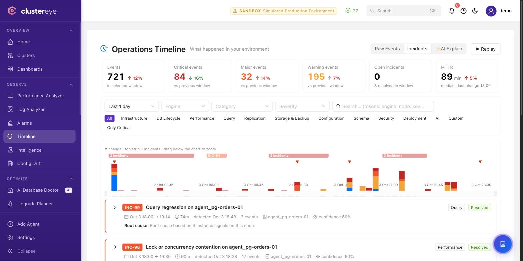Image resolution: width=523 pixels, height=261 pixels.
Task: Open Log Analyzer
Action: 39,109
